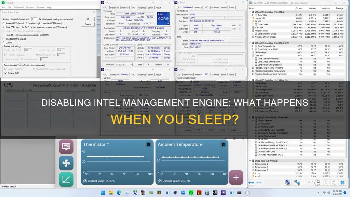Click the Number of cores input field
The width and height of the screenshot is (350, 197).
[34, 19]
